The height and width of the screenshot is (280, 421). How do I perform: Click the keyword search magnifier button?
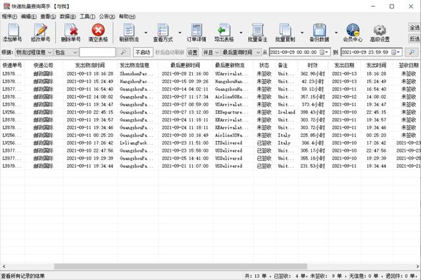[124, 53]
